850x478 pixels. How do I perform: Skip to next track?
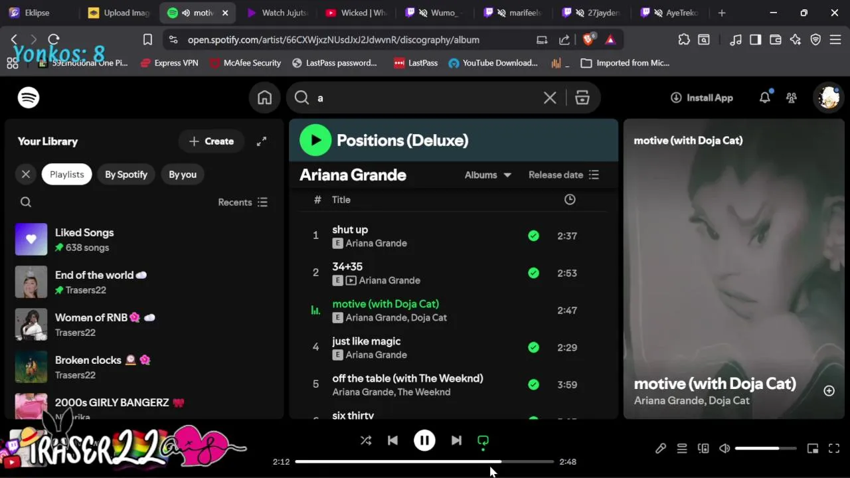(456, 440)
